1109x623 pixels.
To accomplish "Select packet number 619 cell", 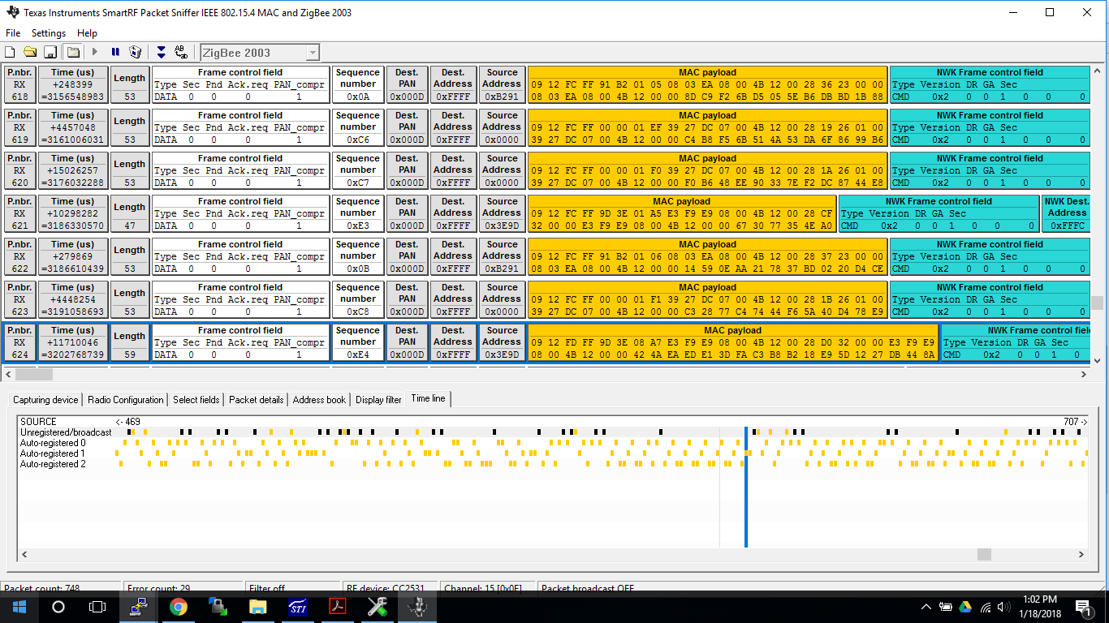I will click(20, 127).
